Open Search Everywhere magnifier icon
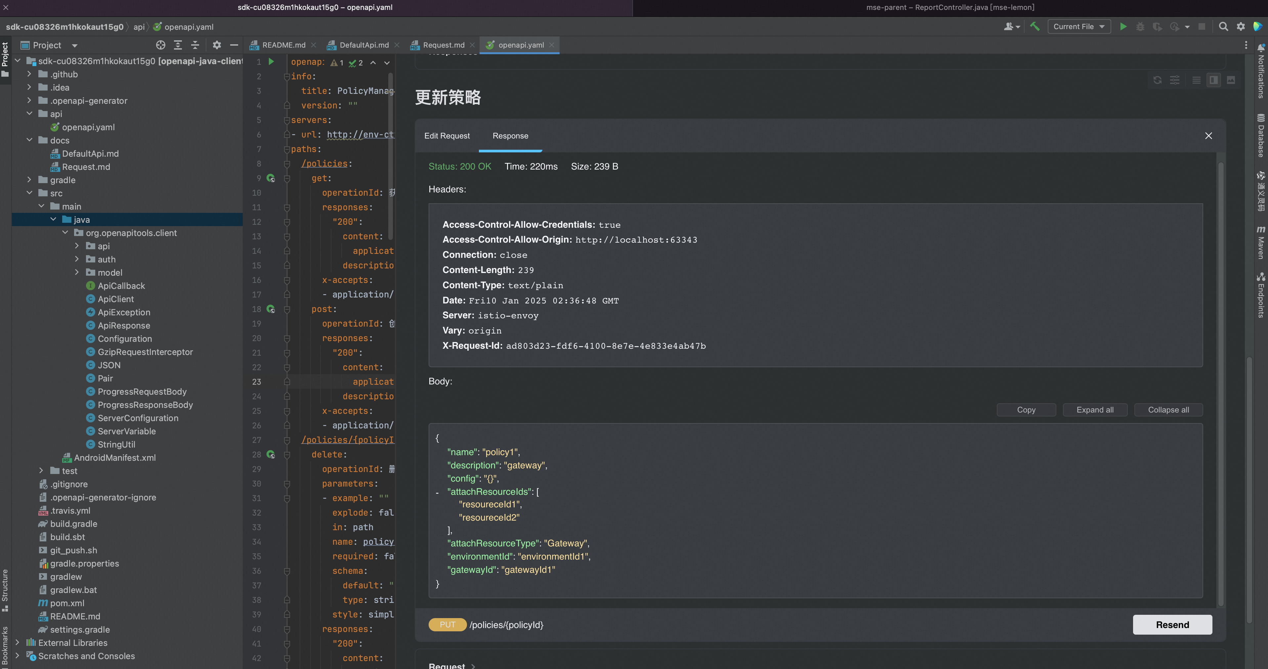Image resolution: width=1268 pixels, height=669 pixels. click(1223, 26)
